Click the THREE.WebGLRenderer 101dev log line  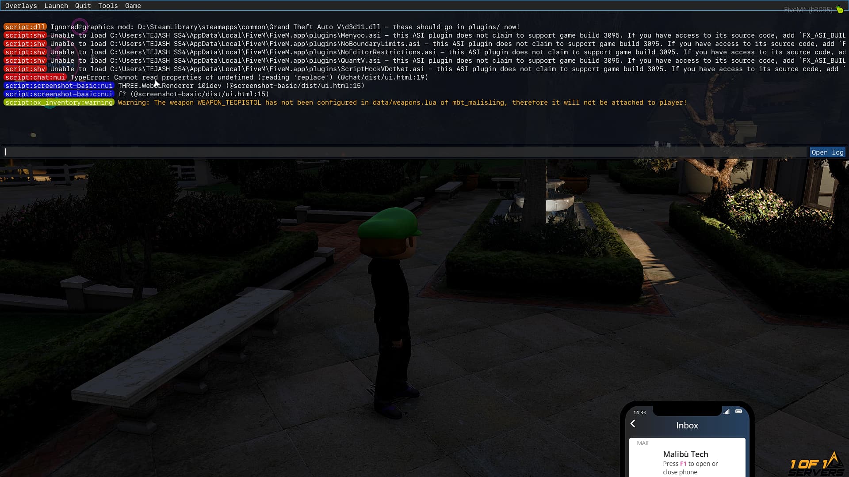(x=241, y=86)
